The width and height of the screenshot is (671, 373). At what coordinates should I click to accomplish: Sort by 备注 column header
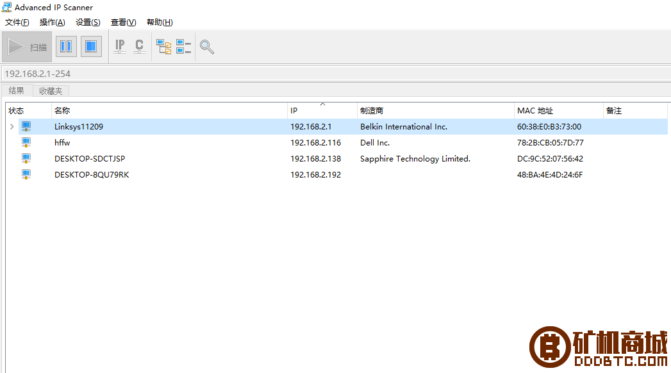(635, 111)
